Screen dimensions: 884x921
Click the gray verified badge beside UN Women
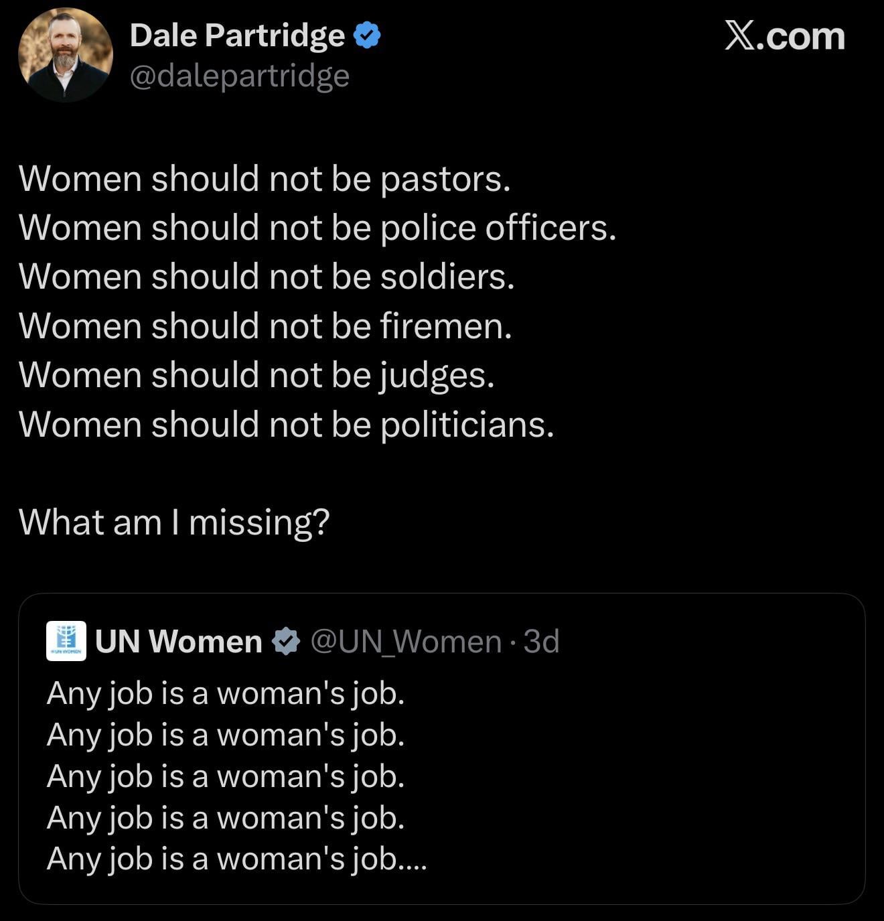click(286, 641)
